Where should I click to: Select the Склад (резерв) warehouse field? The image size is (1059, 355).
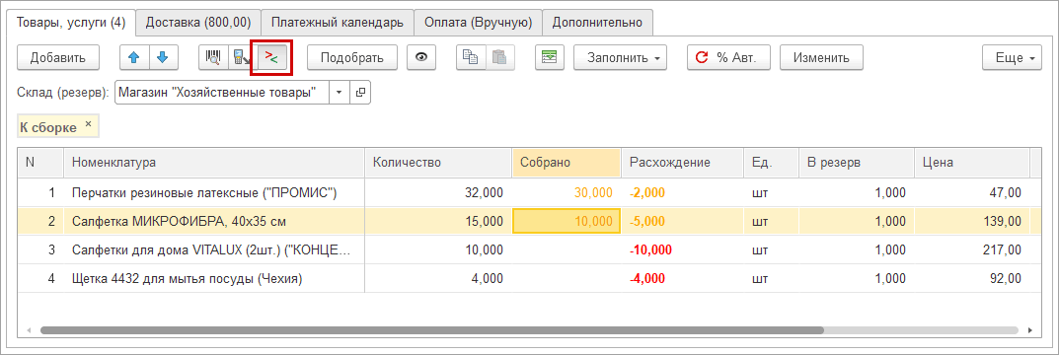pos(222,93)
